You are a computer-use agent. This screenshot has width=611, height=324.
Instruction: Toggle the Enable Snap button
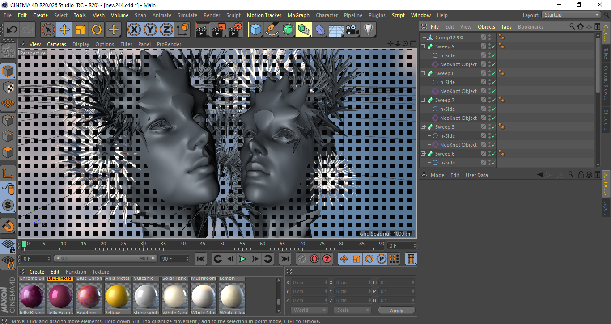click(8, 226)
